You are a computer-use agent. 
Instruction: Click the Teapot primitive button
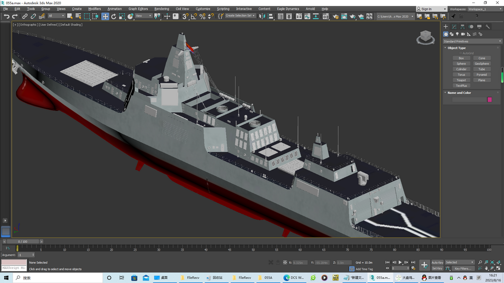click(461, 80)
